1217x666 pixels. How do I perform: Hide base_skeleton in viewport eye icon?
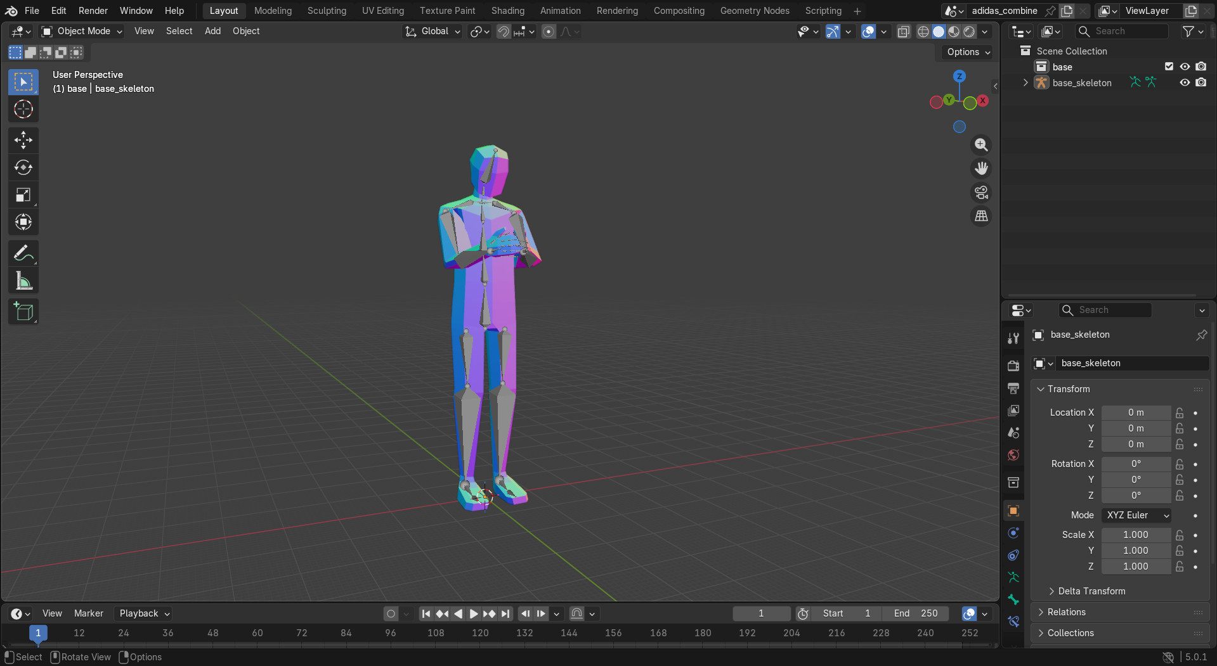pyautogui.click(x=1185, y=82)
